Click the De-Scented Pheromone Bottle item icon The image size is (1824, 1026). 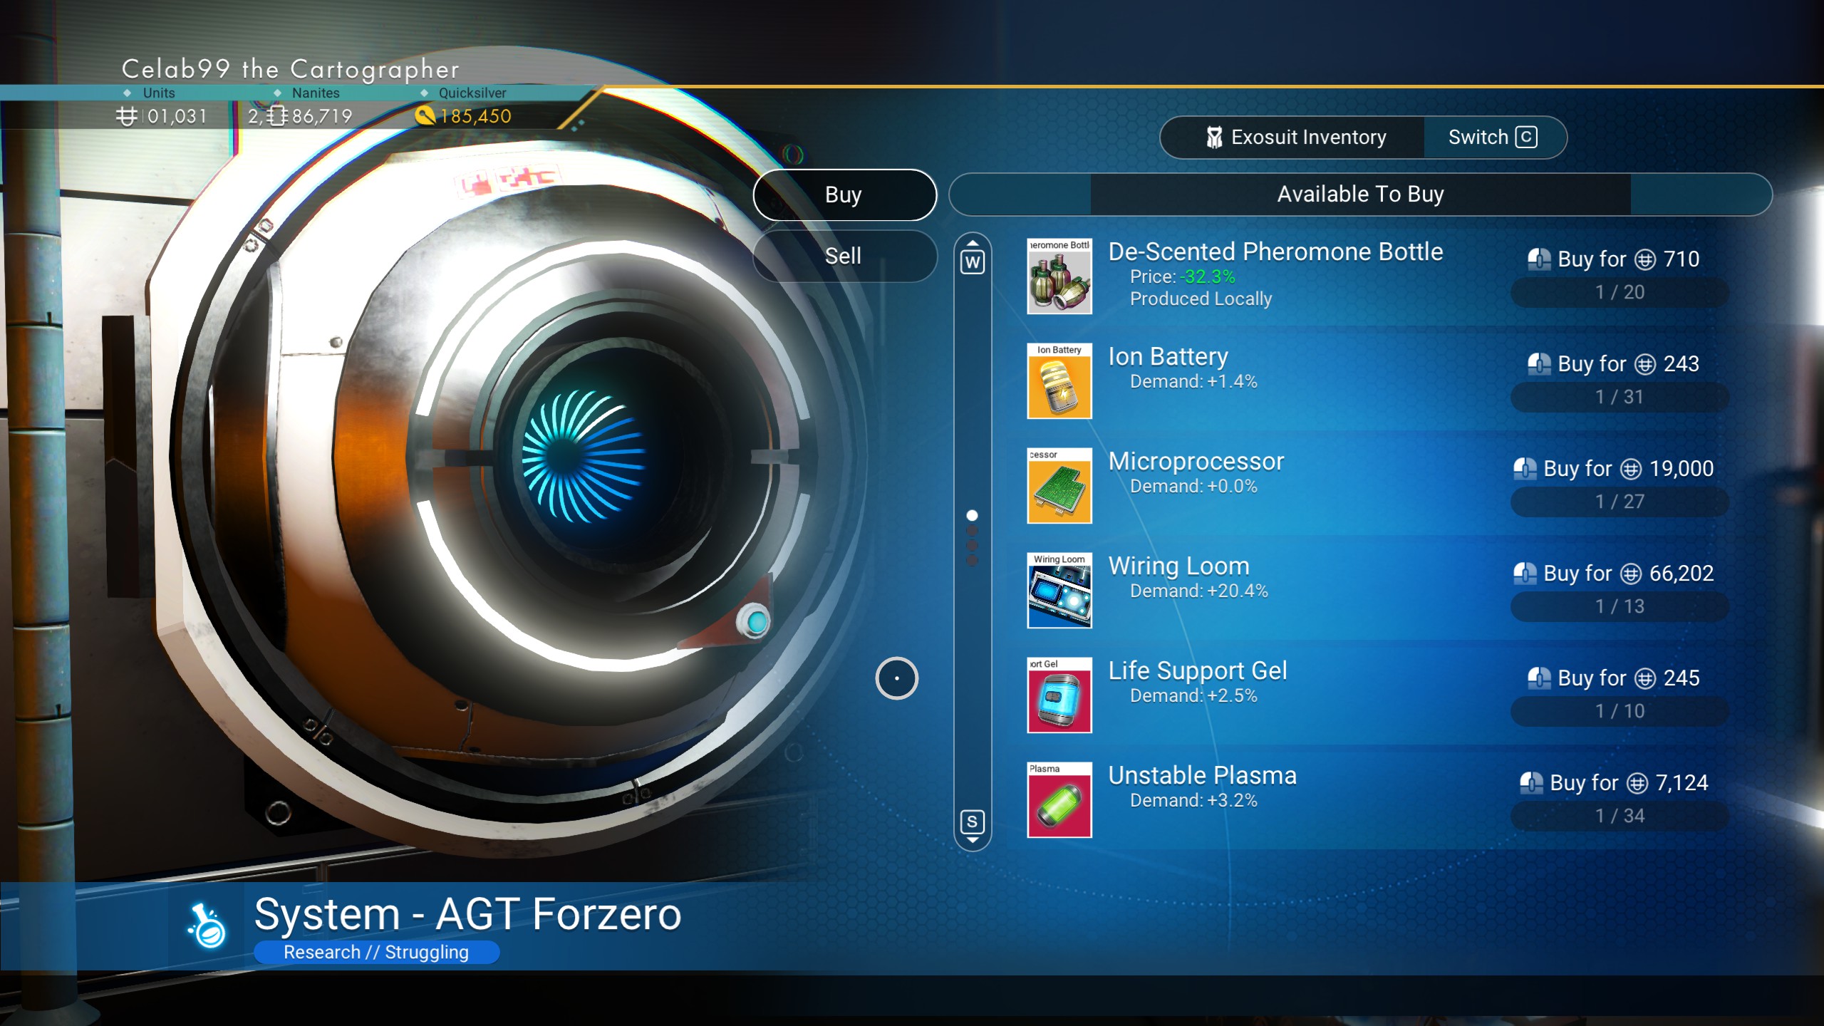point(1059,276)
